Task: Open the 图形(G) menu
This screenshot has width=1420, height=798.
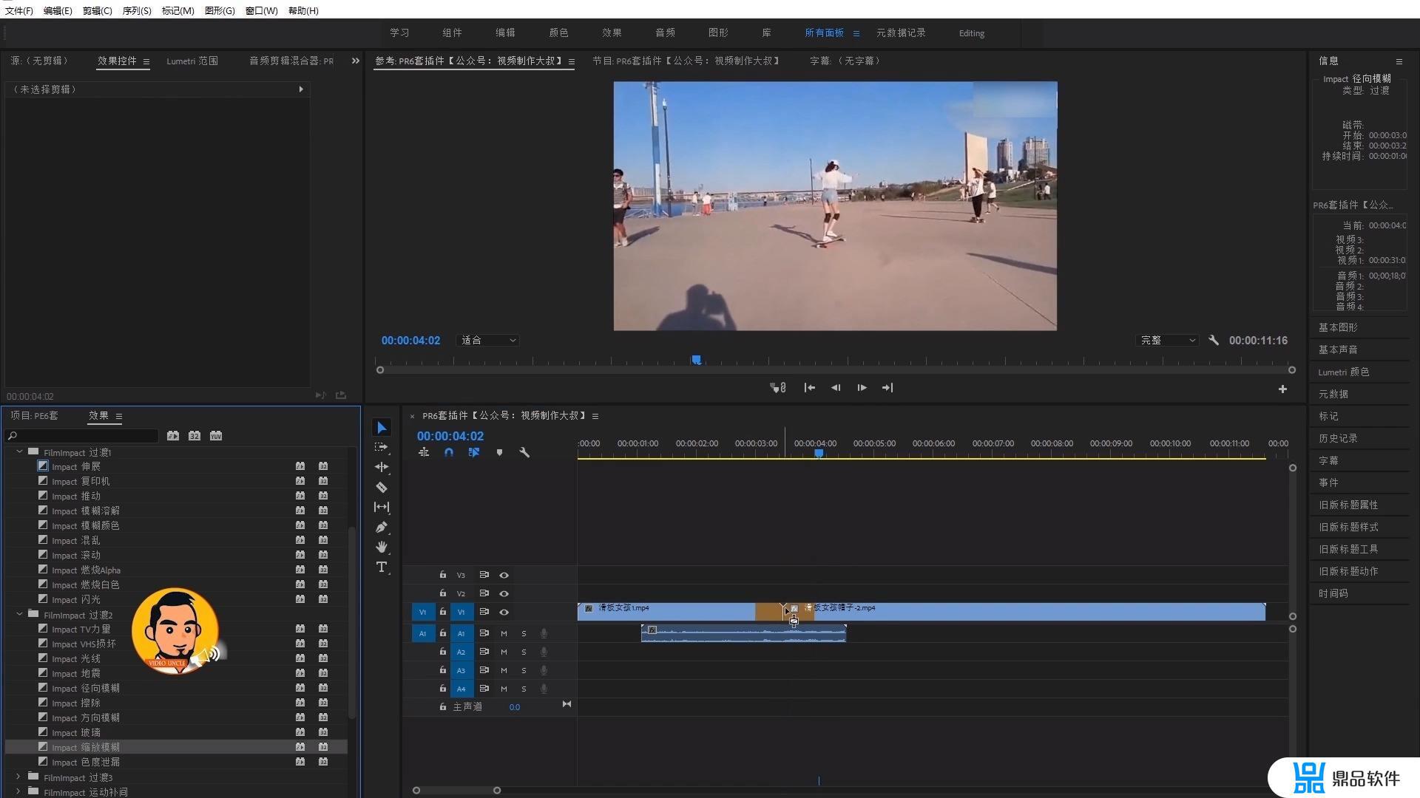Action: 220,10
